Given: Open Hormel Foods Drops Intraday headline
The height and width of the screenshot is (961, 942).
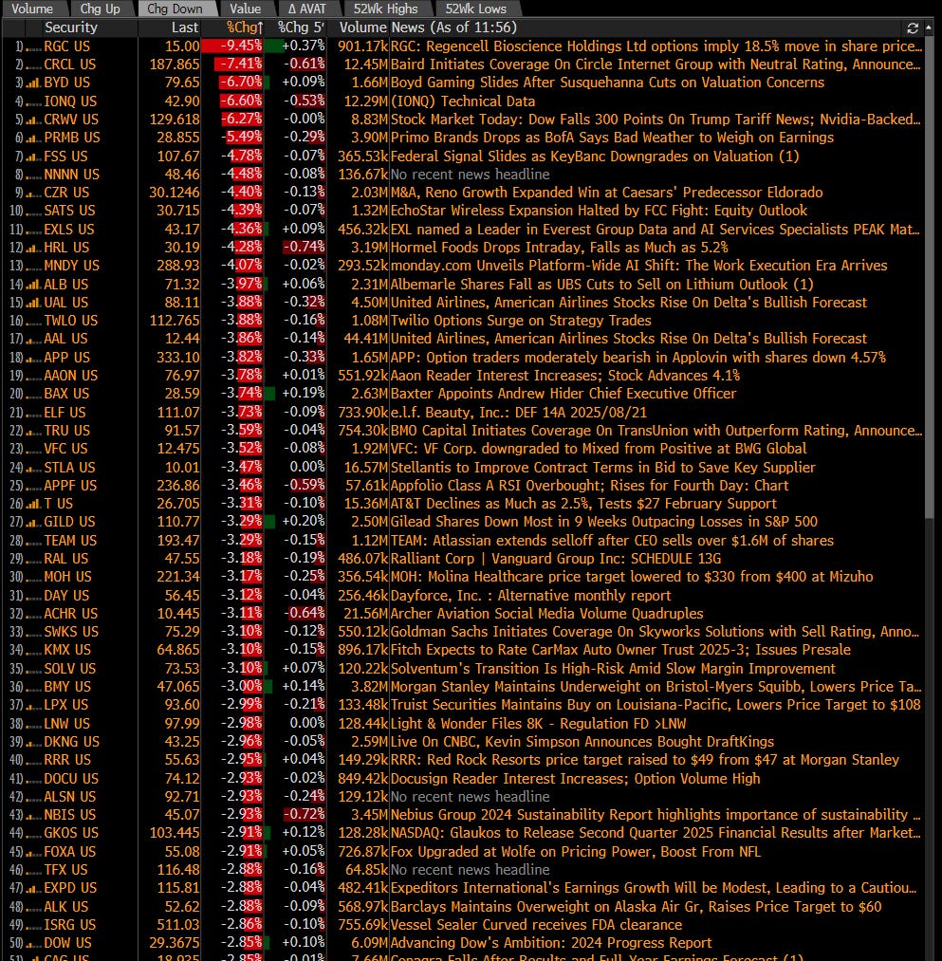Looking at the screenshot, I should click(559, 248).
